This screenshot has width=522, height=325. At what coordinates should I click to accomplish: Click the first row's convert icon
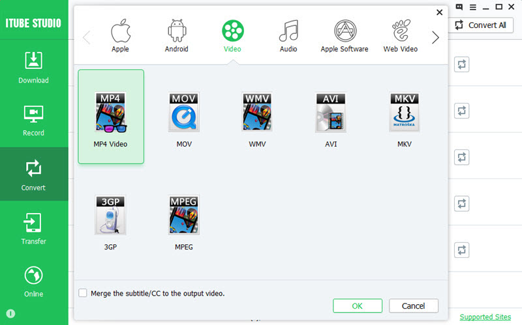tap(462, 64)
